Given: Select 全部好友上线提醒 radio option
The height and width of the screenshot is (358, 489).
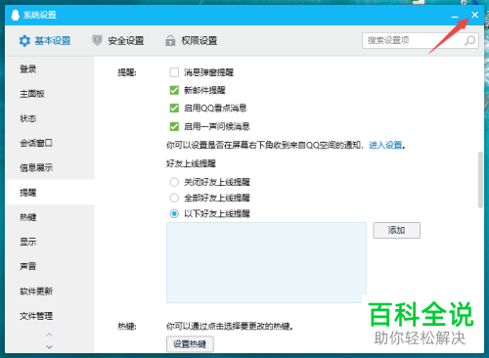Looking at the screenshot, I should (x=174, y=198).
